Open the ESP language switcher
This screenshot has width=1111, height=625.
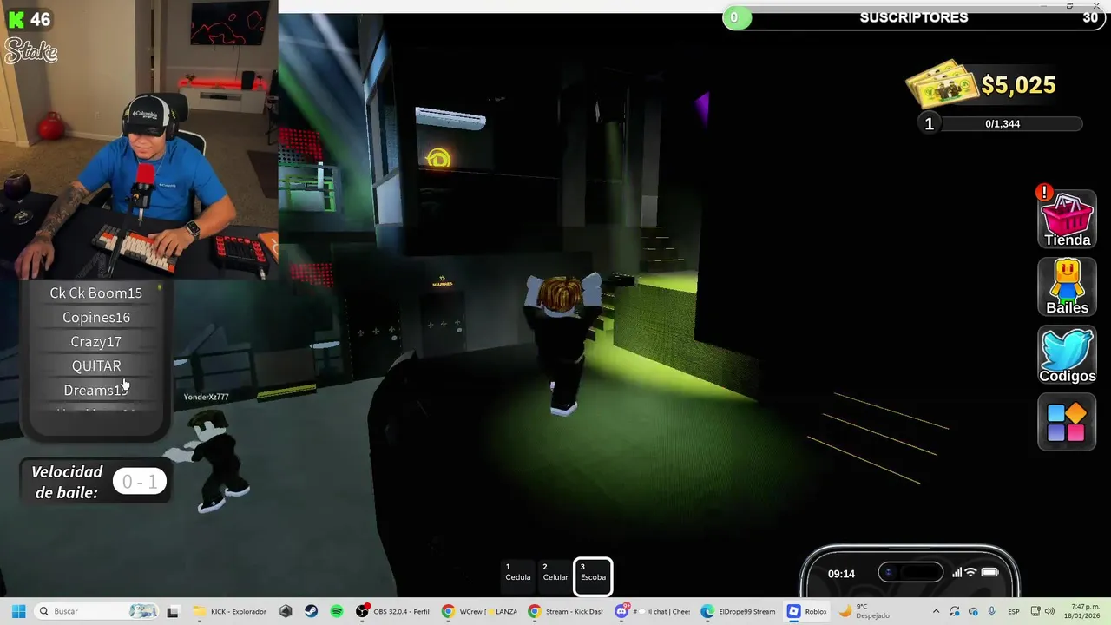1013,611
